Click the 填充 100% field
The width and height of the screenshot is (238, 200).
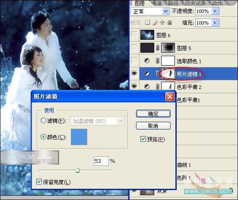[203, 23]
